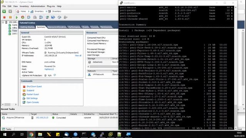Open the Plug-ins menu

coord(51,6)
